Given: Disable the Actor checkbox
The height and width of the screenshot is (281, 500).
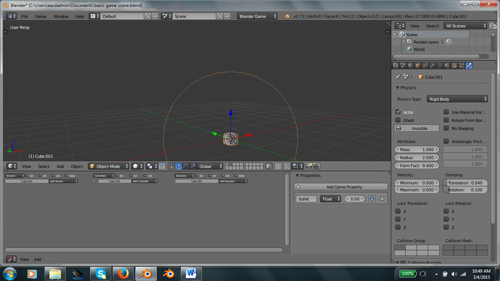Looking at the screenshot, I should (398, 112).
